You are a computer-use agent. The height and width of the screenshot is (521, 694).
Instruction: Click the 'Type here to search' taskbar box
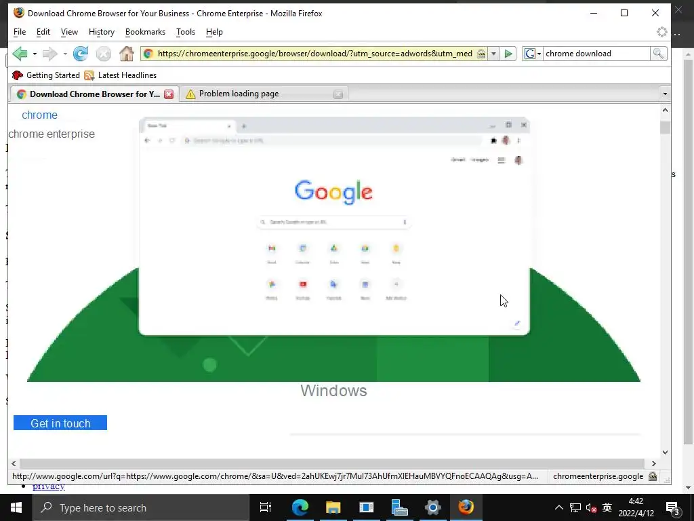coord(141,507)
